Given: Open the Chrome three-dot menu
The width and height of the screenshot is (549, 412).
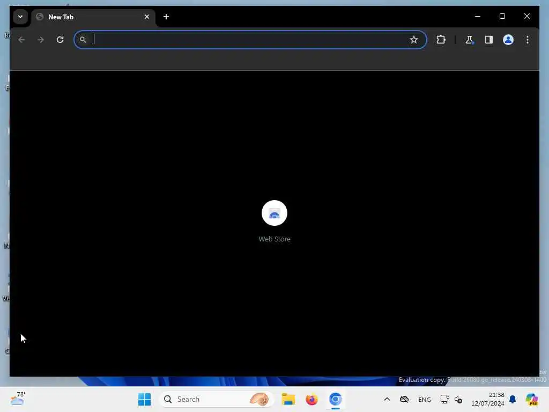Looking at the screenshot, I should (x=528, y=40).
